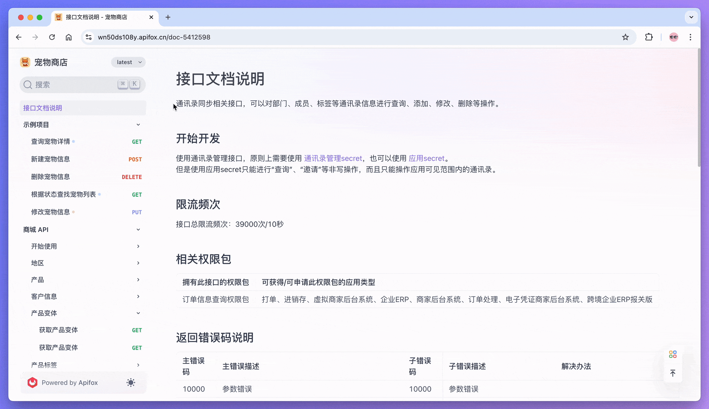Click the user profile avatar
709x409 pixels.
pyautogui.click(x=673, y=37)
